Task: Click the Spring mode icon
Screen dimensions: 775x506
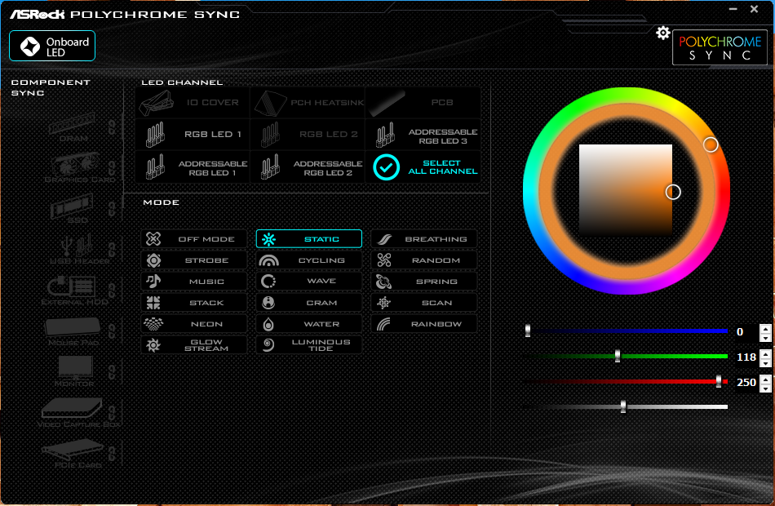Action: coord(383,282)
